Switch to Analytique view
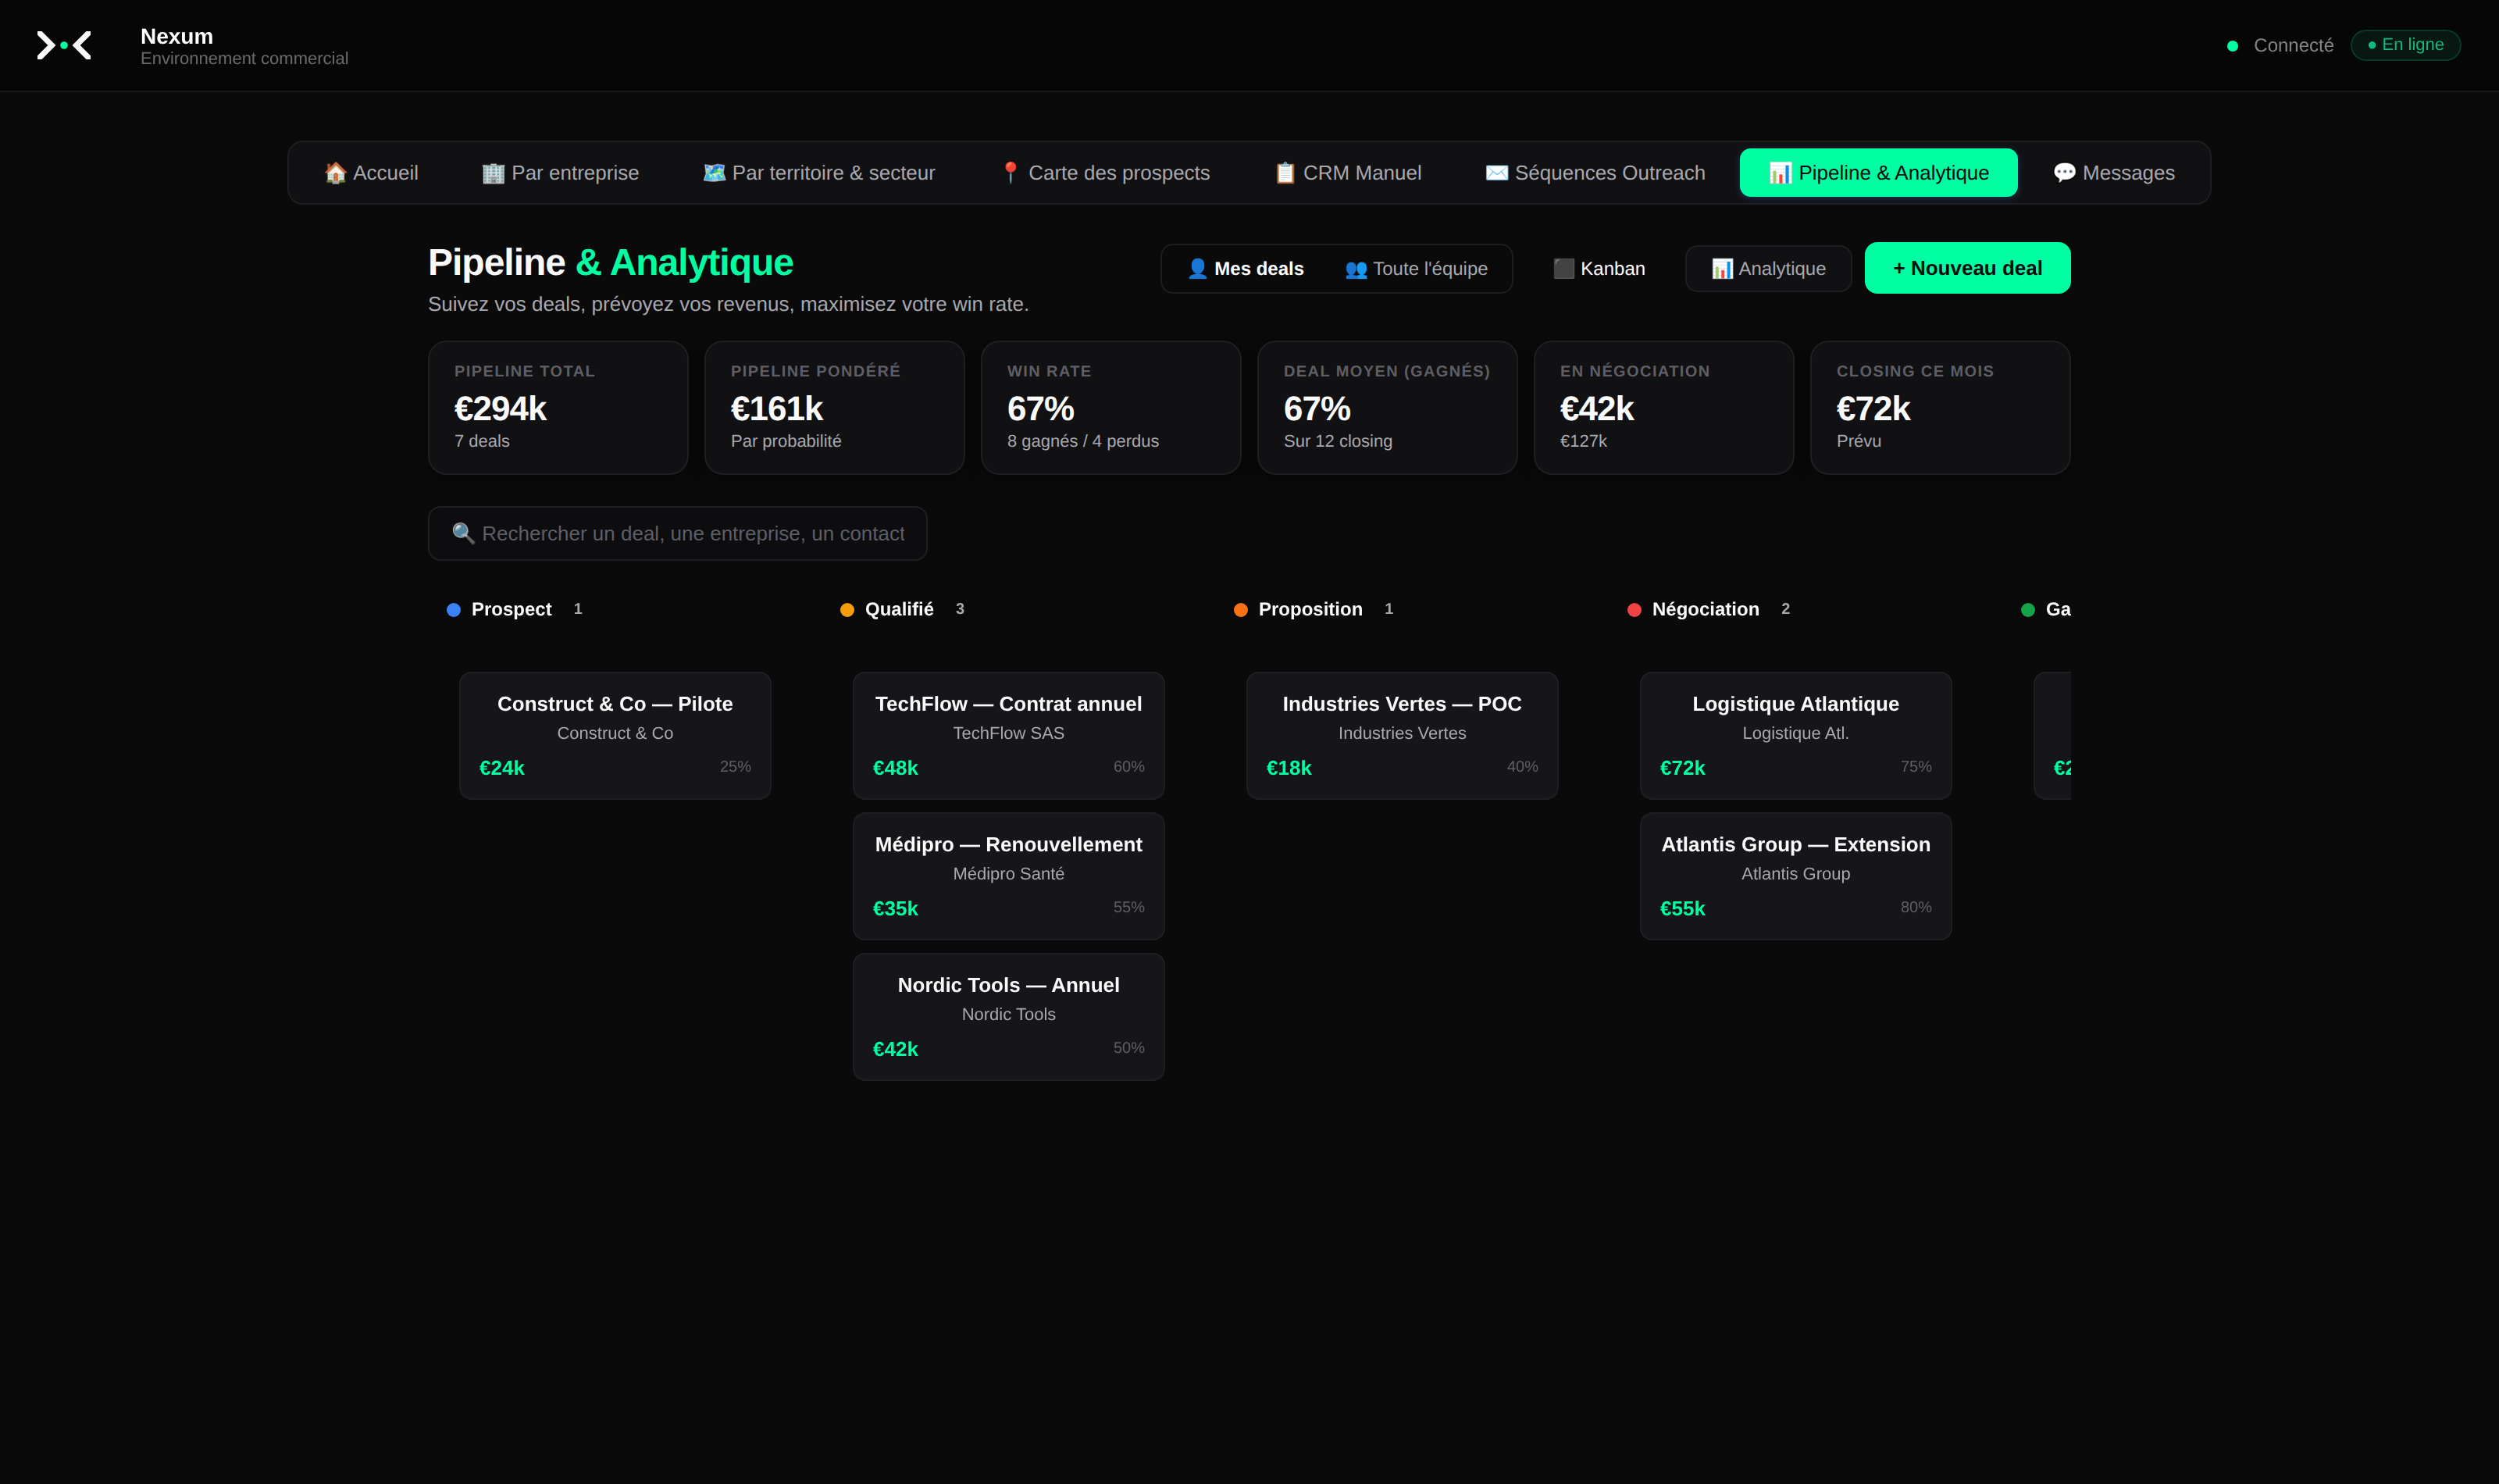Screen dimensions: 2499x1484 pos(1768,269)
